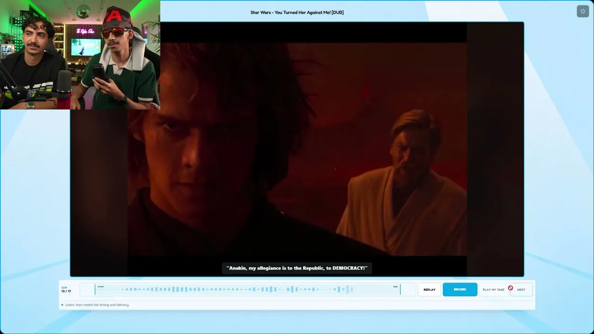Click the clip counter "13 / 17"
594x334 pixels.
66,291
